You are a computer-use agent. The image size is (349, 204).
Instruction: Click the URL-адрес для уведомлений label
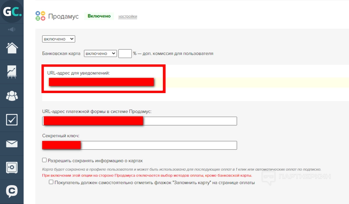click(x=78, y=73)
